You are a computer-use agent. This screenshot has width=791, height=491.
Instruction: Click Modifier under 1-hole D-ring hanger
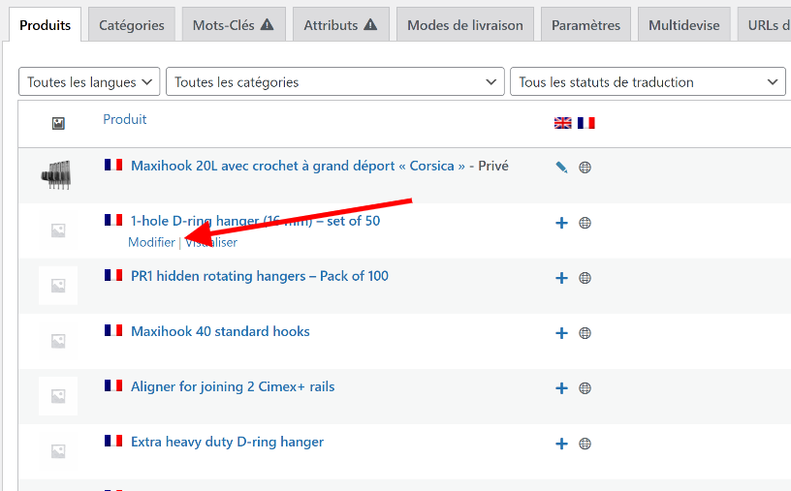pos(151,242)
